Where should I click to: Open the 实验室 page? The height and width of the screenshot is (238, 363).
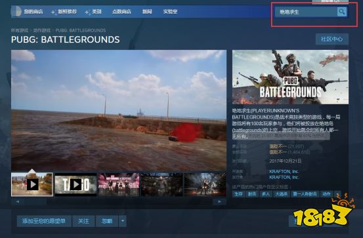[170, 12]
